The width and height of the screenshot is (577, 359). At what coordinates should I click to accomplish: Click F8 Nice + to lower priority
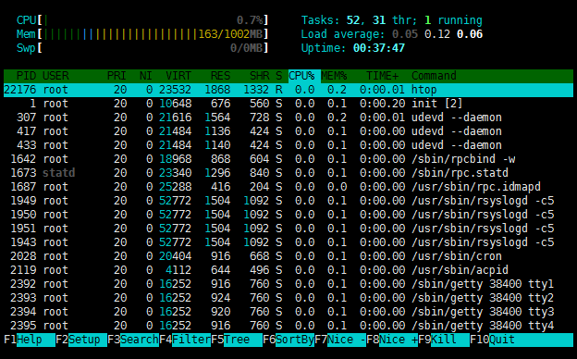392,340
